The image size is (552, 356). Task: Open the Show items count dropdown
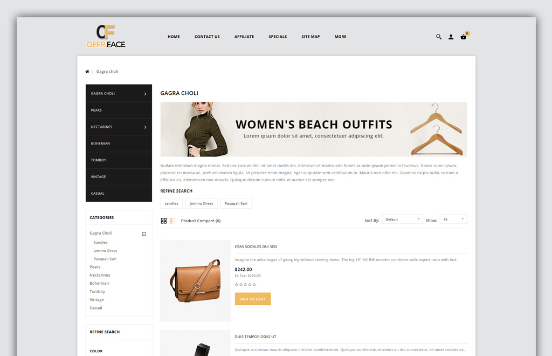tap(453, 220)
